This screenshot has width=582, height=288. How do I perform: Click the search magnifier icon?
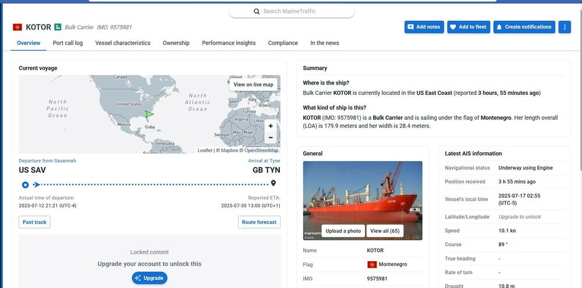pyautogui.click(x=257, y=12)
